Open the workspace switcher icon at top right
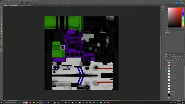Image resolution: width=185 pixels, height=104 pixels. tap(183, 3)
